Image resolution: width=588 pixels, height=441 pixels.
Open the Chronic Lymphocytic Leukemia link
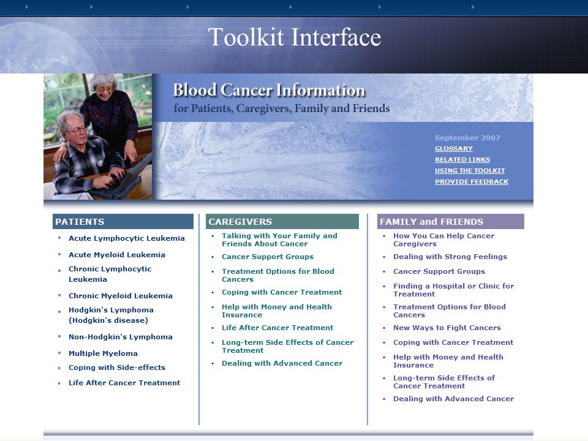(110, 274)
